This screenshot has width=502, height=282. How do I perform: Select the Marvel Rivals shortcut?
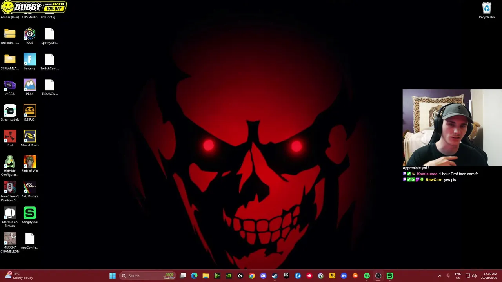(29, 138)
